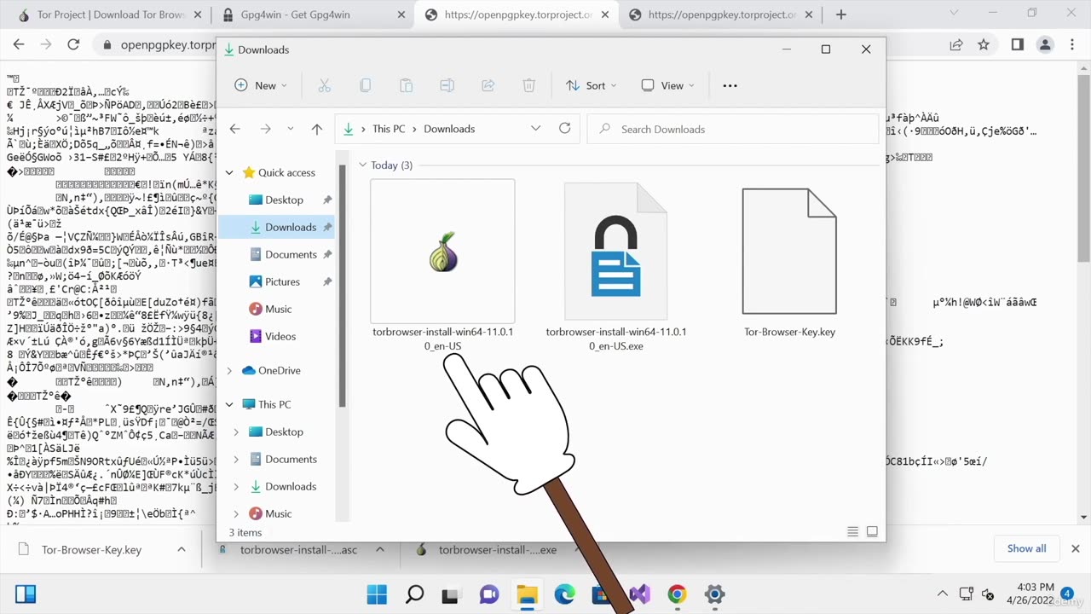Show hidden system tray icons
This screenshot has width=1091, height=614.
point(943,594)
